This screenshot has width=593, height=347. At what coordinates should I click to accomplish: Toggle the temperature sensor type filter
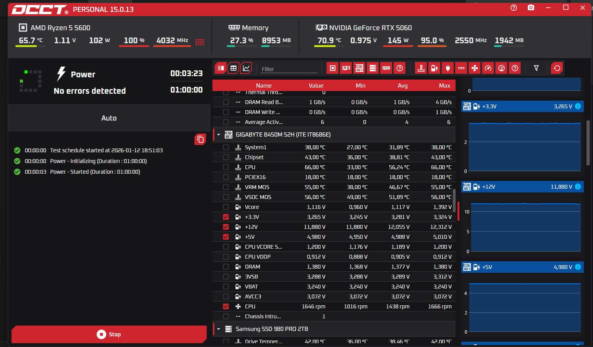pyautogui.click(x=421, y=68)
